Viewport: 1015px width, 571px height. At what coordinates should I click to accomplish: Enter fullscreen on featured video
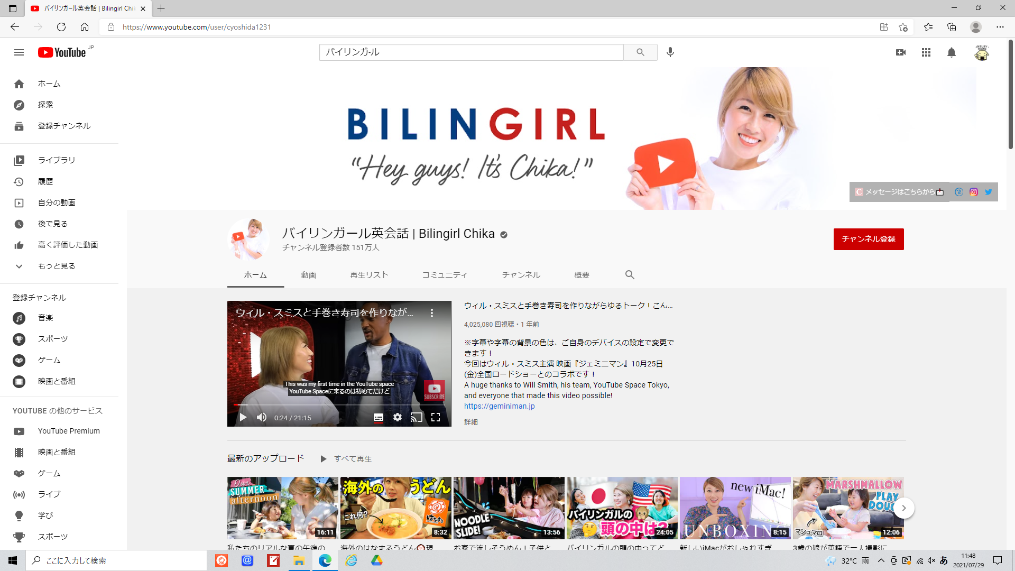click(436, 418)
